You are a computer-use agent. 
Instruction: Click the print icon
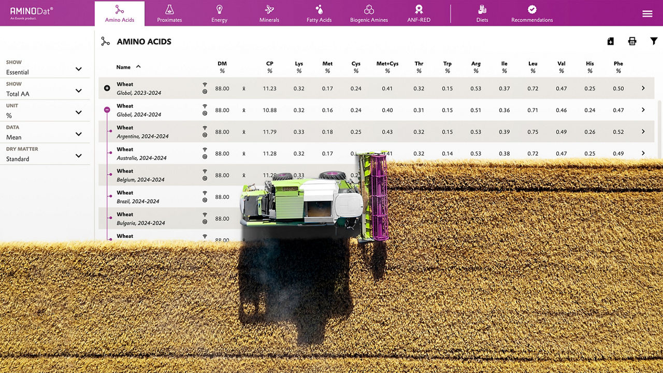point(632,41)
